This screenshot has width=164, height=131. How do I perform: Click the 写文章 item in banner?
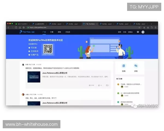(34, 48)
